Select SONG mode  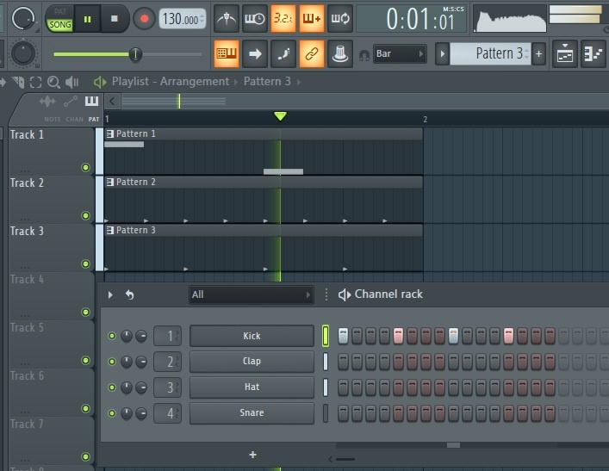tap(60, 25)
